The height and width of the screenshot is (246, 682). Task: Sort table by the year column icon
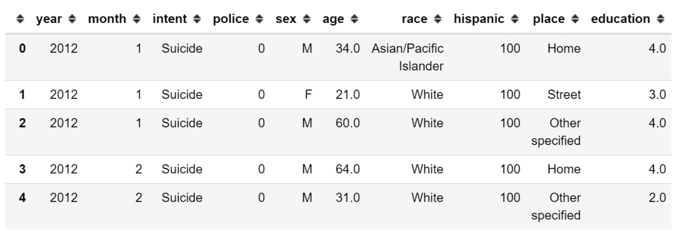coord(72,19)
